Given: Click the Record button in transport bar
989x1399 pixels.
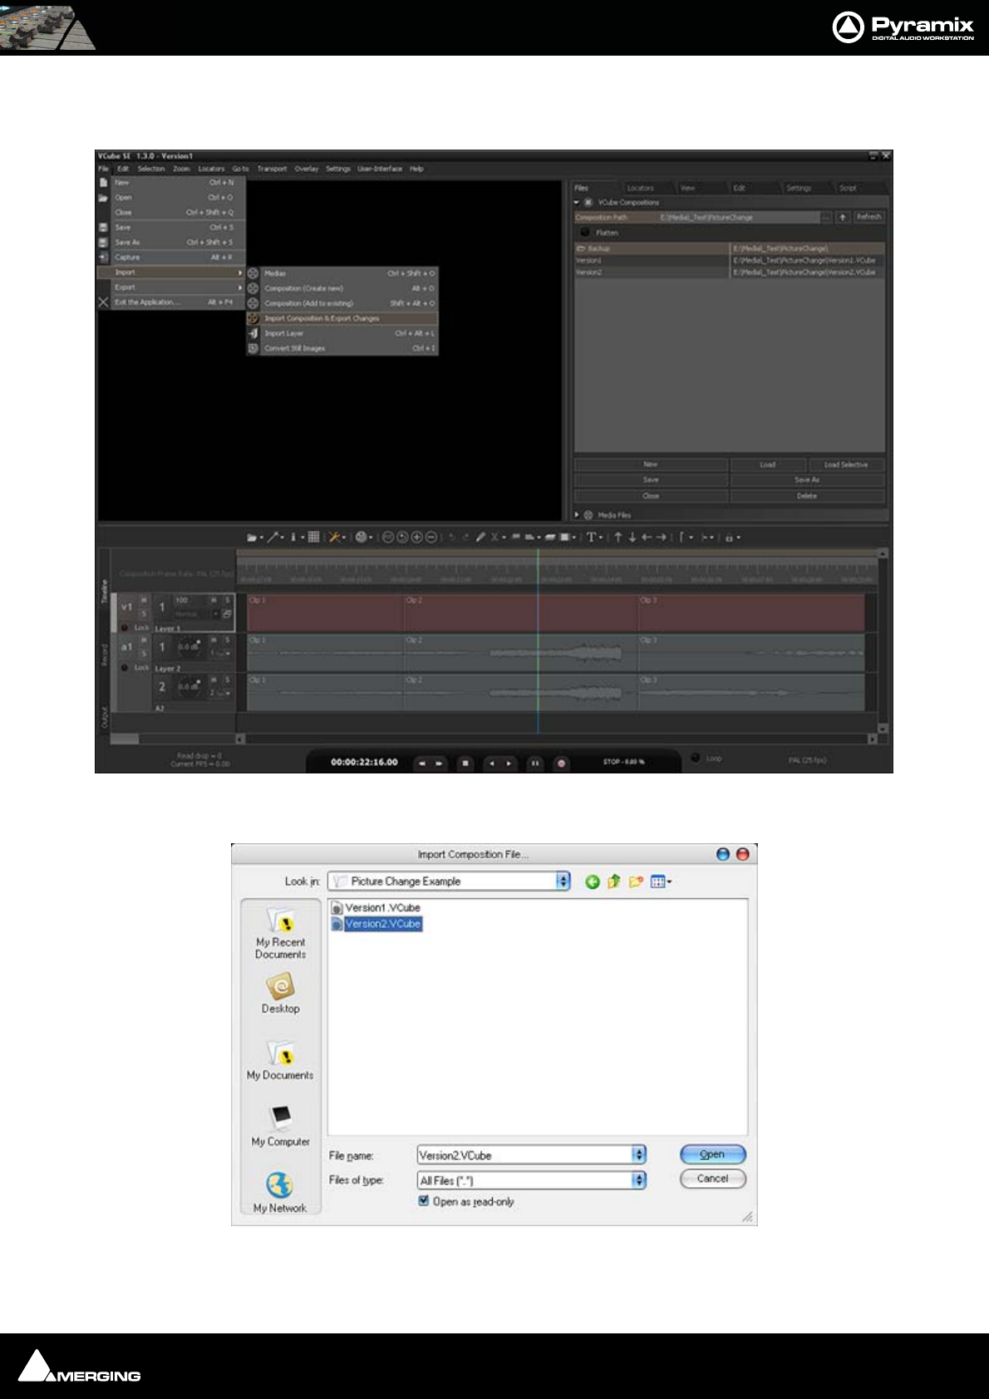Looking at the screenshot, I should 562,763.
